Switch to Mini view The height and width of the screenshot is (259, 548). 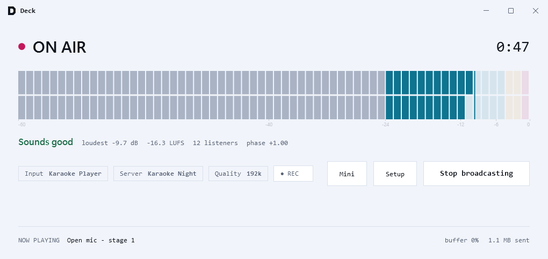[x=347, y=174]
